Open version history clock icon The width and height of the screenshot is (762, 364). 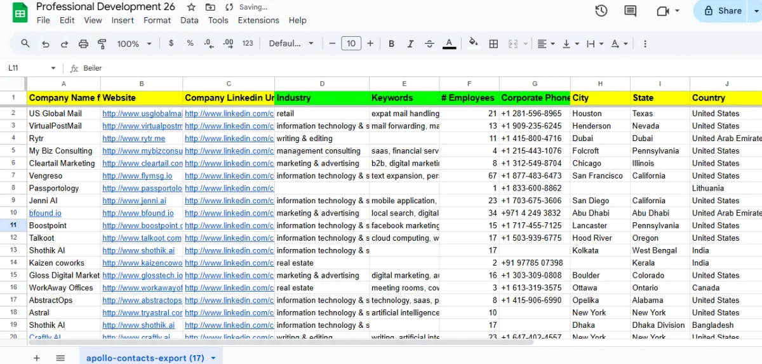click(601, 11)
